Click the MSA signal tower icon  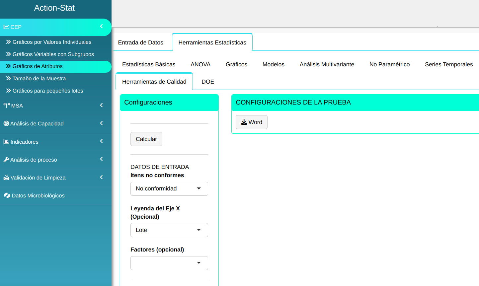click(6, 106)
